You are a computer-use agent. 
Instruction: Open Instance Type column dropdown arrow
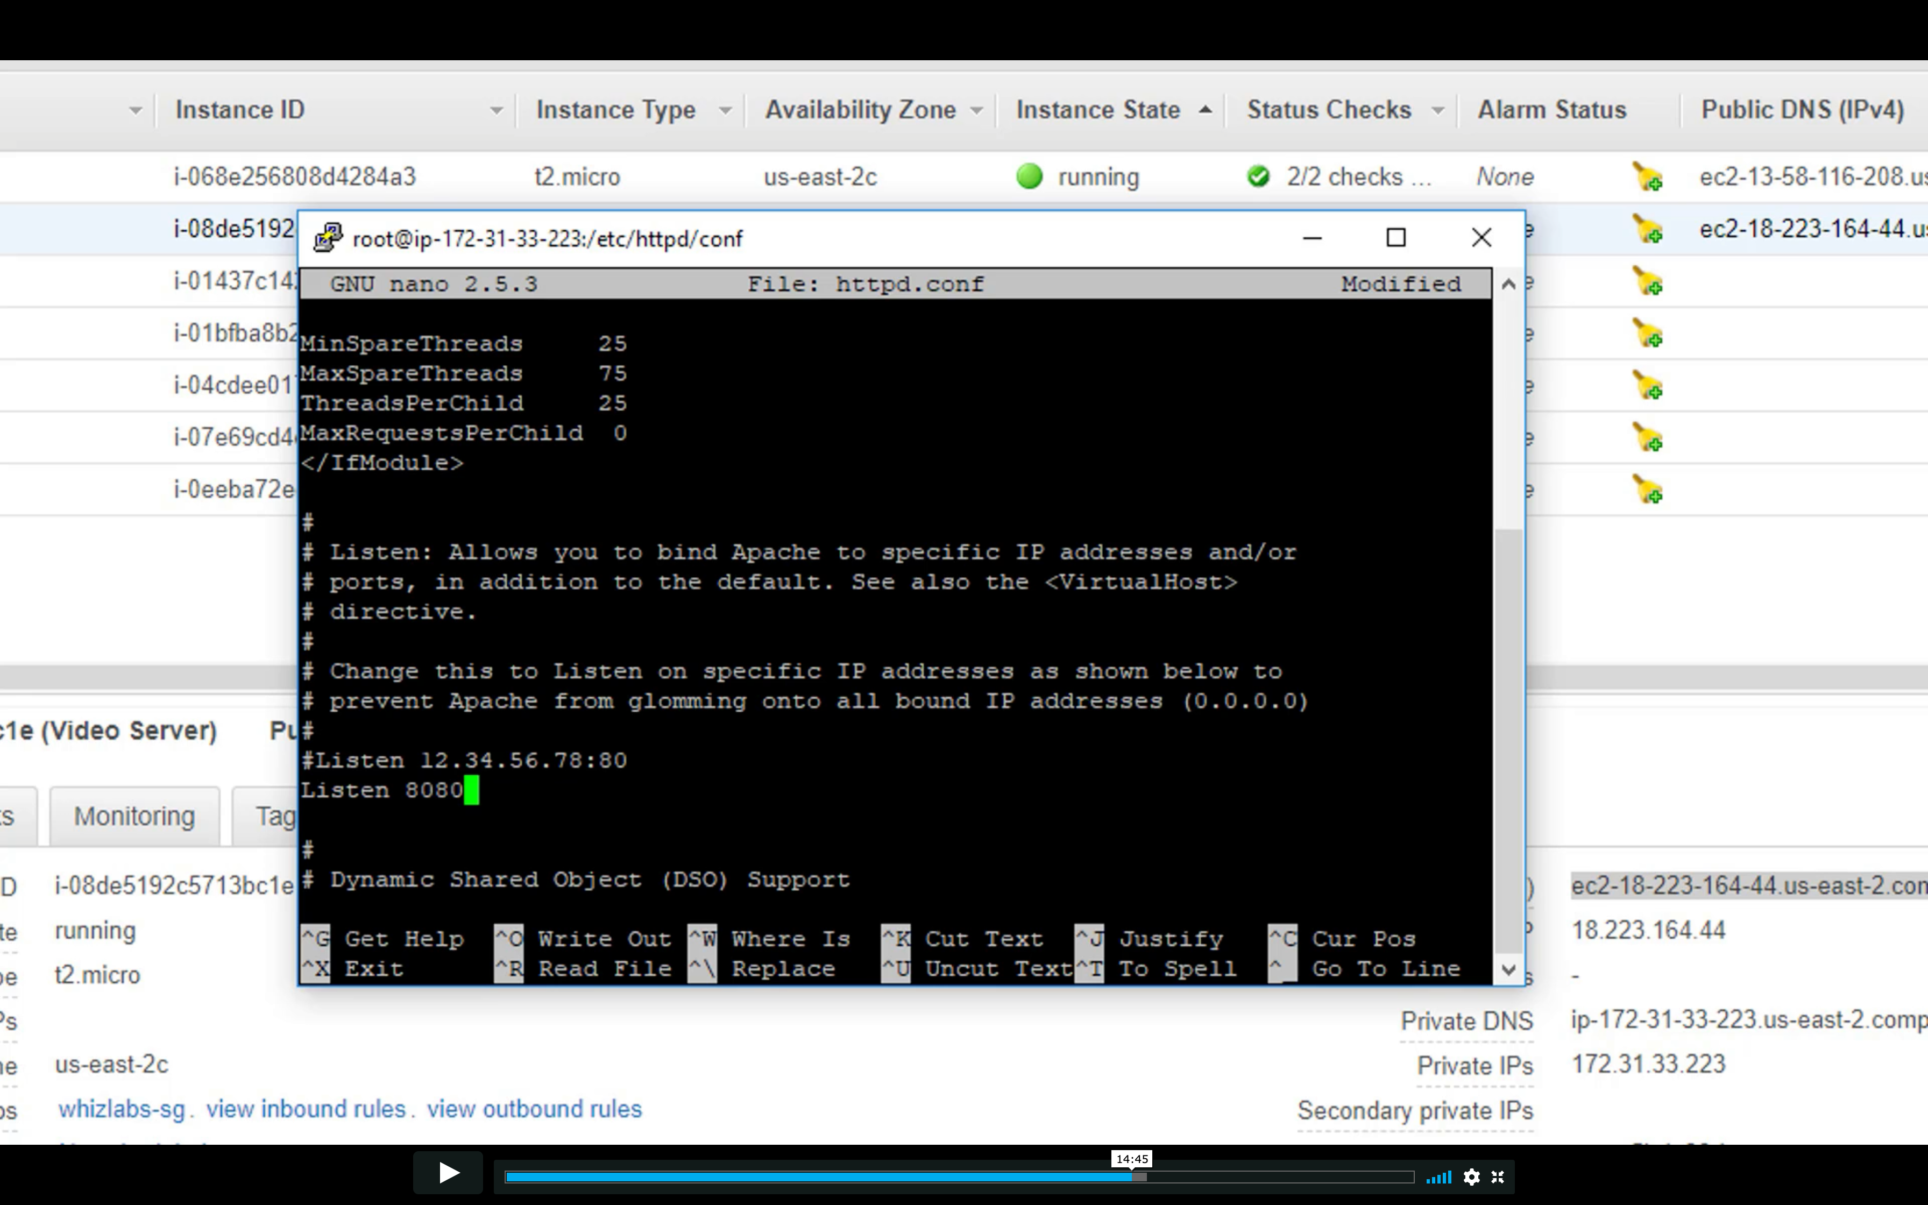click(x=725, y=110)
